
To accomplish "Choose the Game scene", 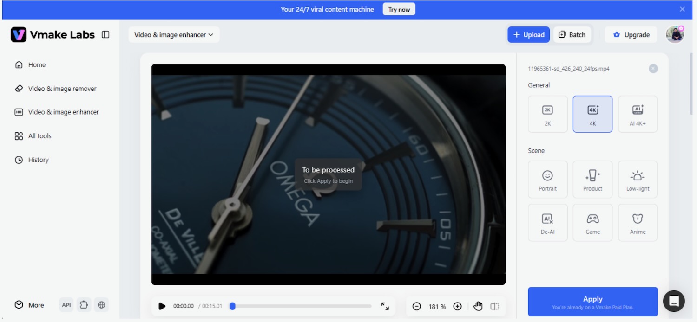I will pos(593,222).
